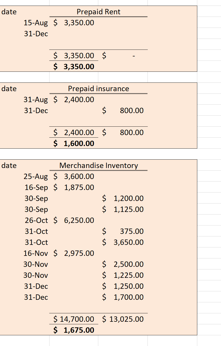Select the Prepaid Rent header cell
This screenshot has height=346, width=221.
pyautogui.click(x=99, y=12)
